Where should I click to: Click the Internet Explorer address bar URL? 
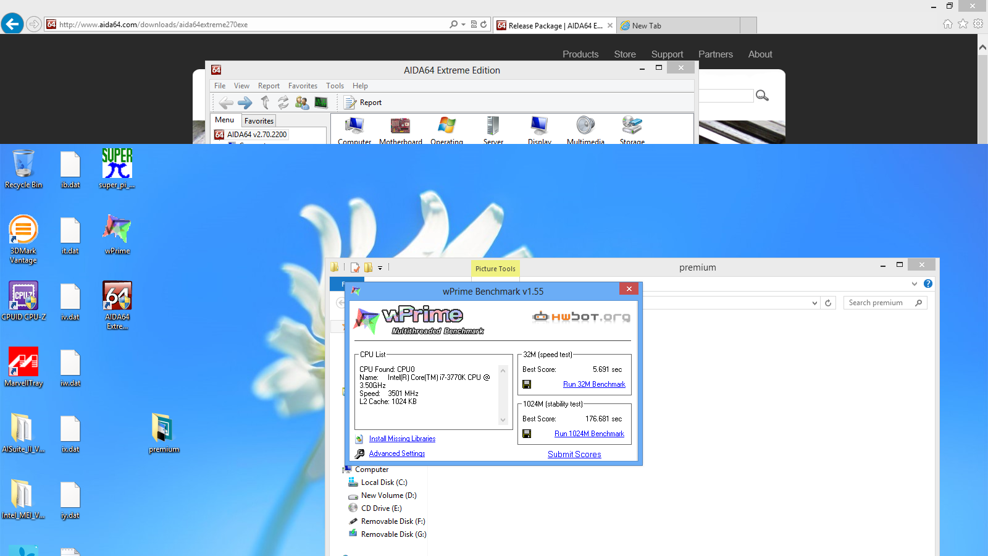pos(153,25)
